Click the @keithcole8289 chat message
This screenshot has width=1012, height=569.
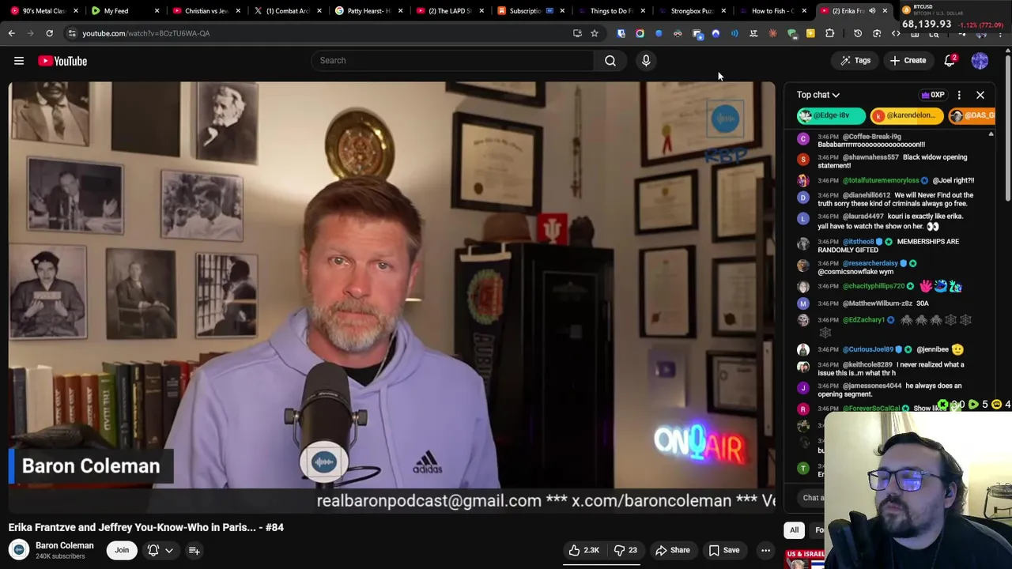tap(893, 369)
